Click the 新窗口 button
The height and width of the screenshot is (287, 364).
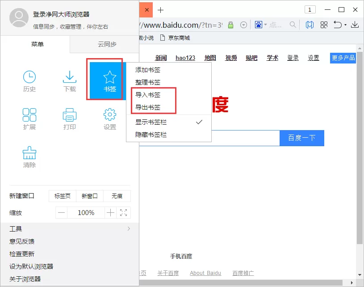tap(90, 196)
